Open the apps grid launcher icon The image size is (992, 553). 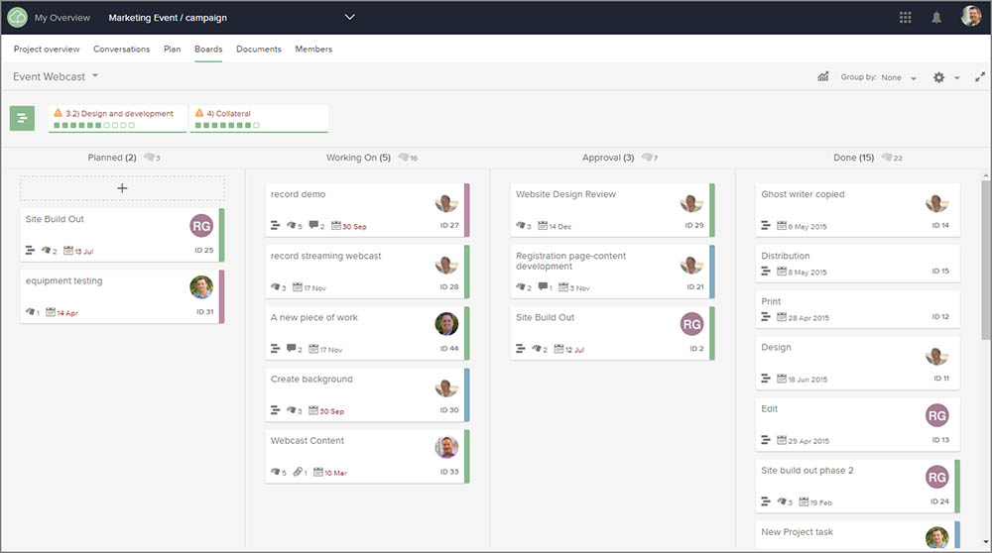905,17
